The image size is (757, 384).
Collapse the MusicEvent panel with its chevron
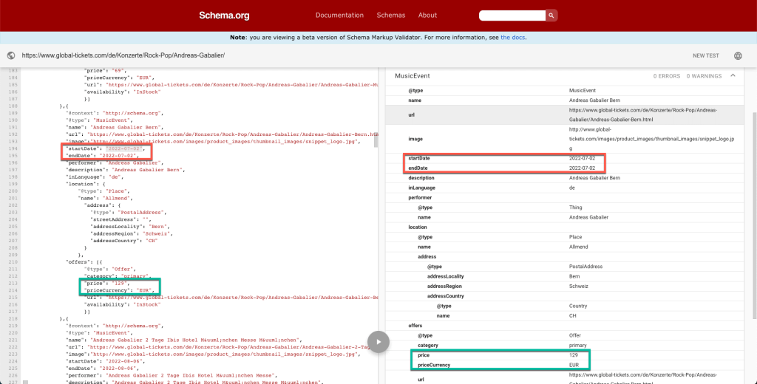[733, 76]
